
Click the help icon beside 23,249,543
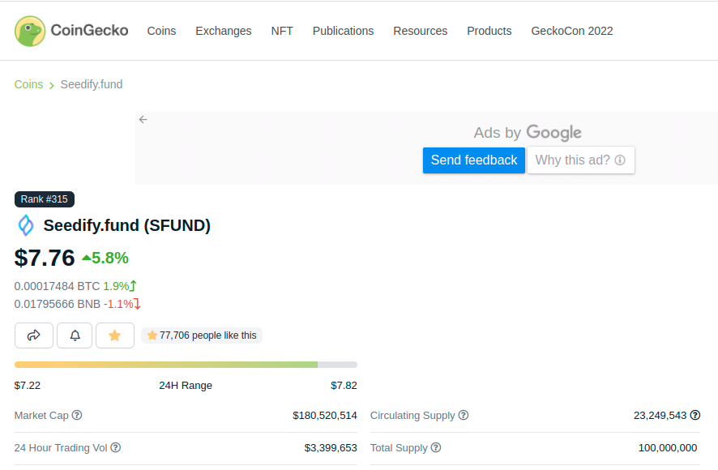pyautogui.click(x=695, y=415)
